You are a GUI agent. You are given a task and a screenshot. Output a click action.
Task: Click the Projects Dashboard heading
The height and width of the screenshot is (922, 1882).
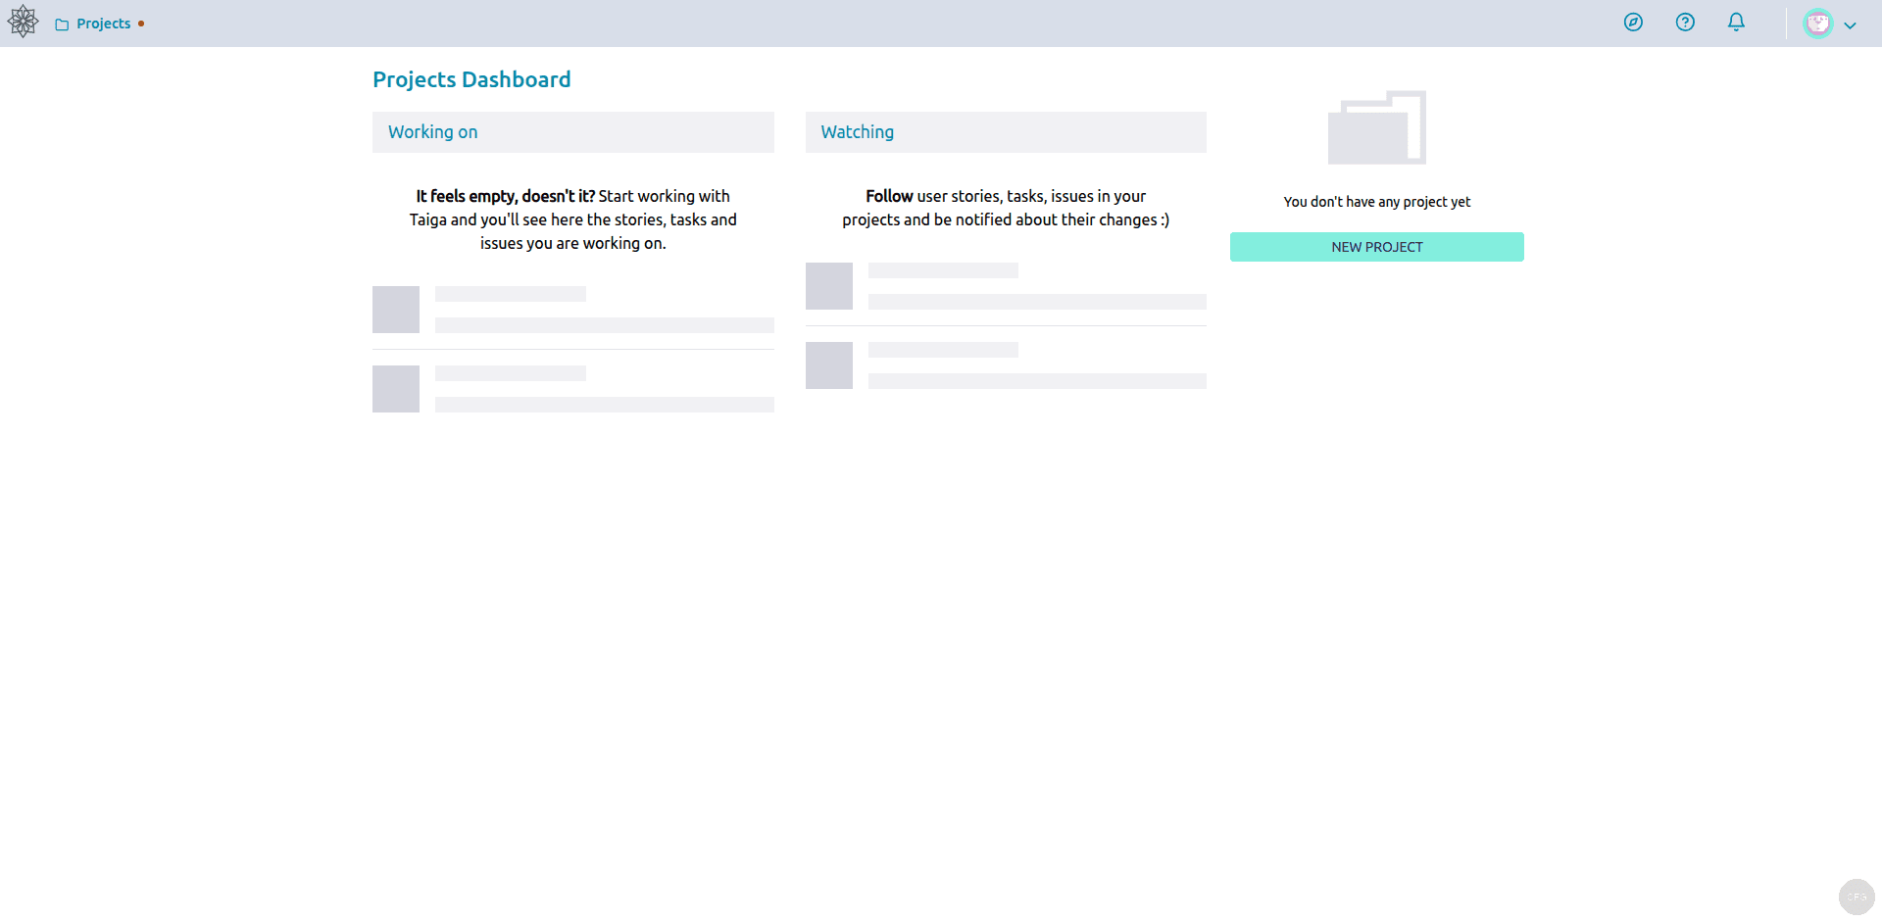[471, 78]
